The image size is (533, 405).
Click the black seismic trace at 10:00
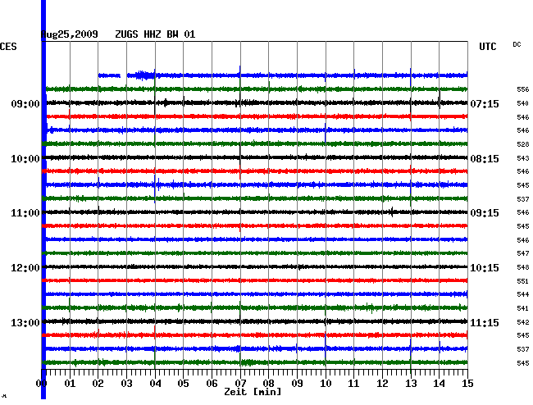255,157
